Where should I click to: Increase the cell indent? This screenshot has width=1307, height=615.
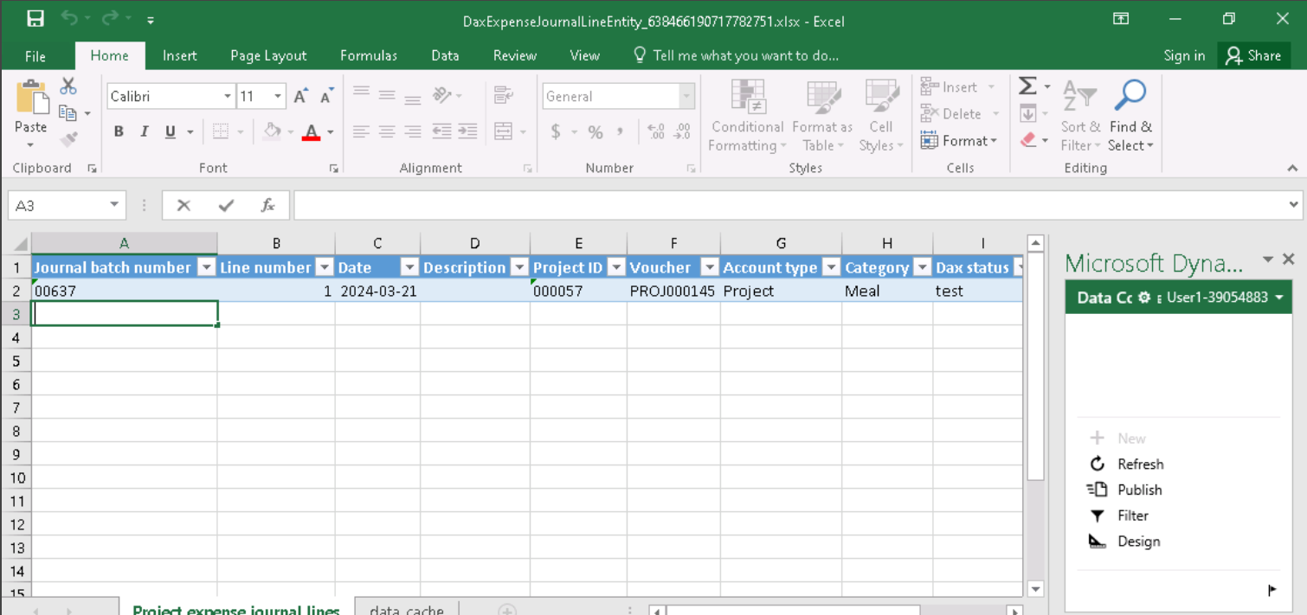[x=467, y=131]
